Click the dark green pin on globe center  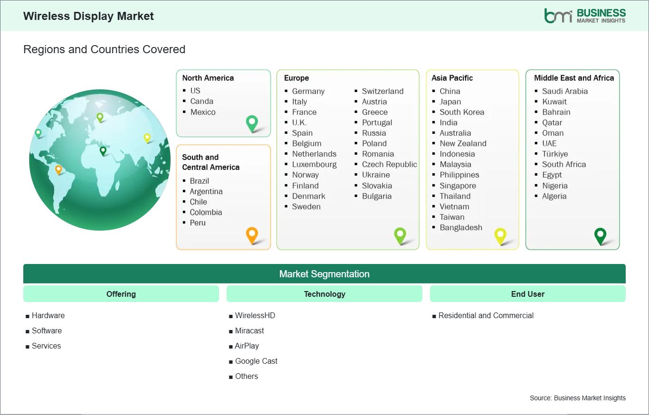point(103,151)
